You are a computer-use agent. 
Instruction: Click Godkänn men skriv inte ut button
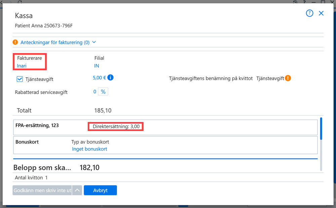coord(42,190)
